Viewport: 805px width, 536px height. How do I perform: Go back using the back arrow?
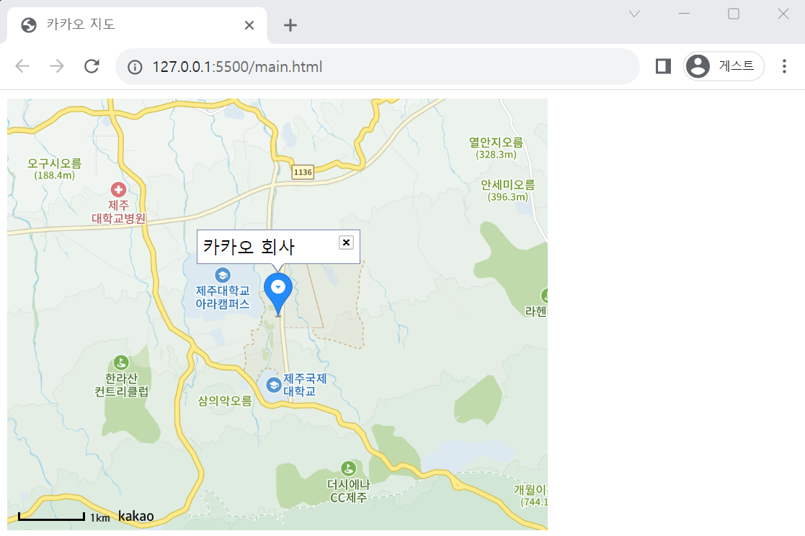(x=22, y=66)
